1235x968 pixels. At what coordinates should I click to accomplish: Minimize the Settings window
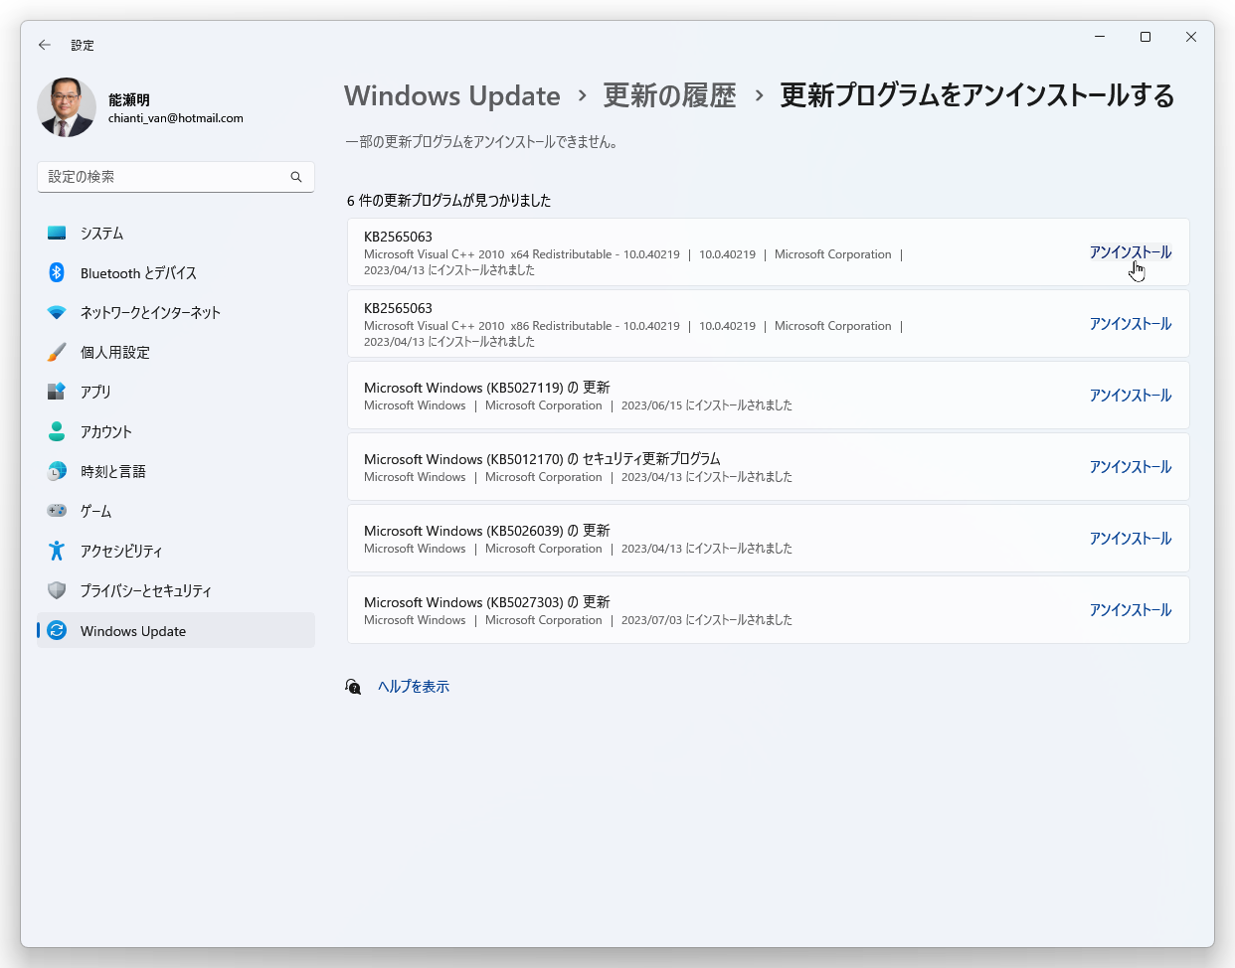1100,37
